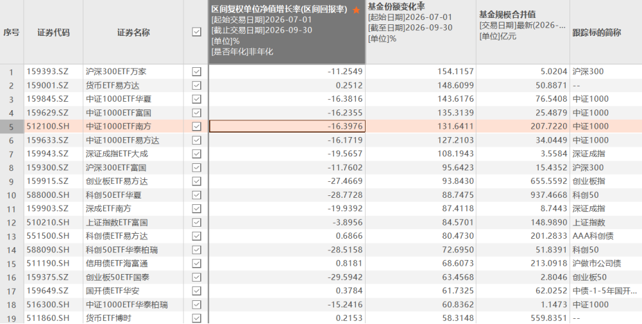Viewport: 642px width, 324px height.
Task: Click the return value -29.5942
Action: [x=345, y=277]
